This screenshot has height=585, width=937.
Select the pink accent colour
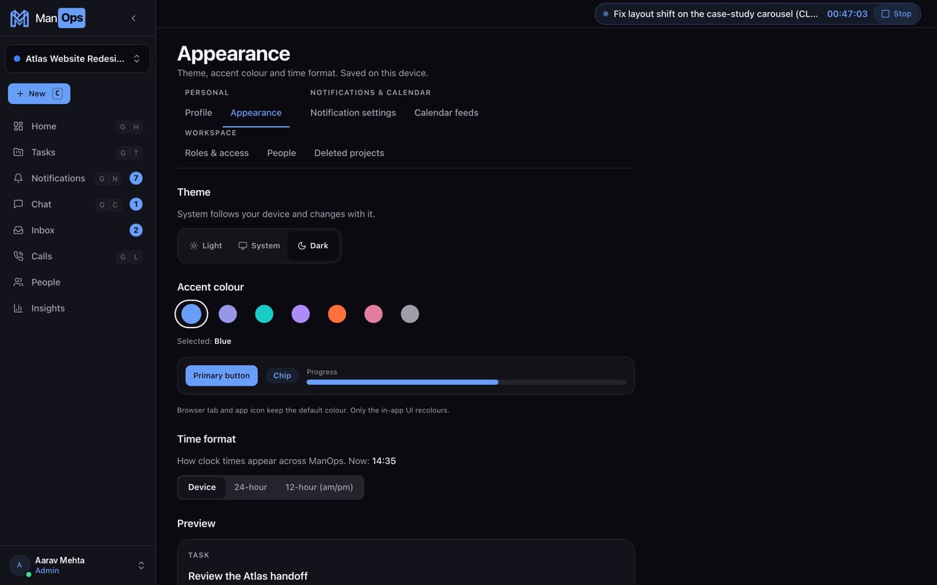click(373, 314)
